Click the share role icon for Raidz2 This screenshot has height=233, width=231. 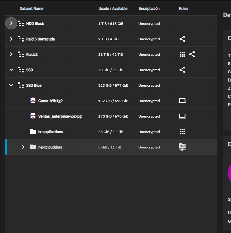192,54
